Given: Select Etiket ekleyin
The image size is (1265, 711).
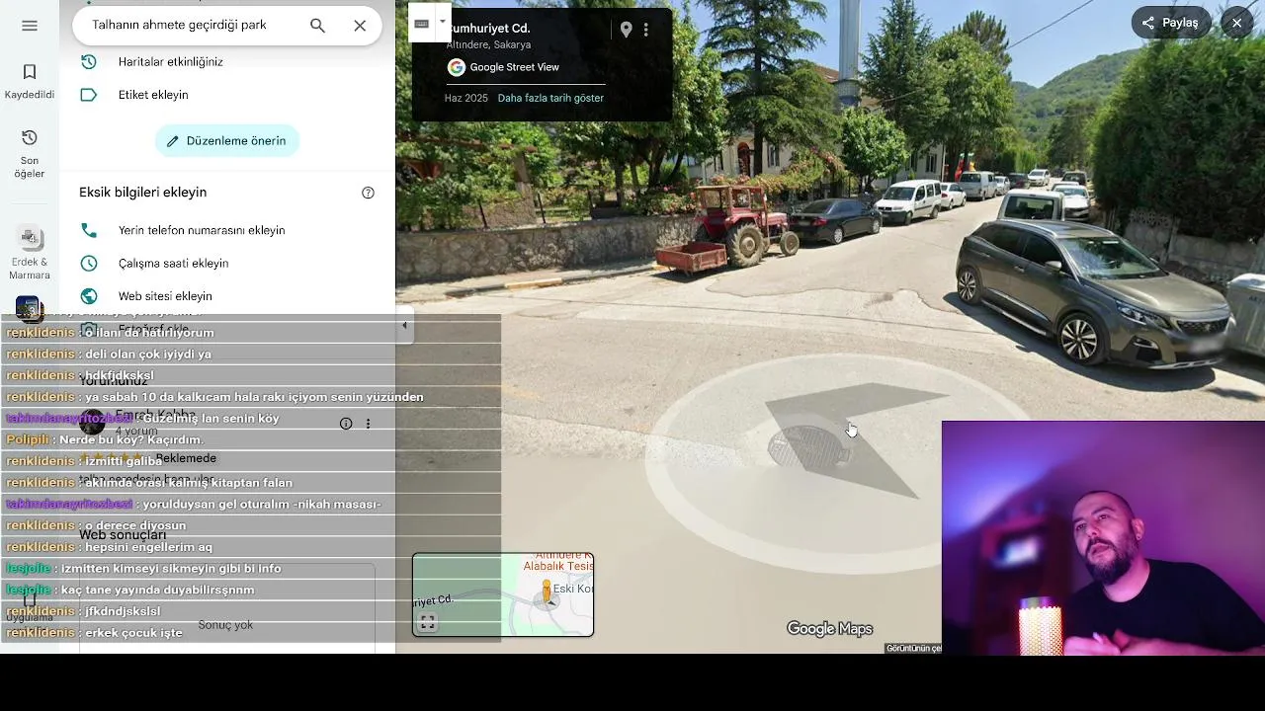Looking at the screenshot, I should tap(153, 95).
